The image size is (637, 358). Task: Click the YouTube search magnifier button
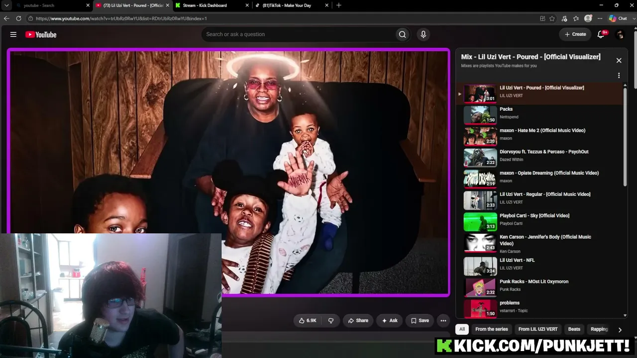tap(402, 34)
